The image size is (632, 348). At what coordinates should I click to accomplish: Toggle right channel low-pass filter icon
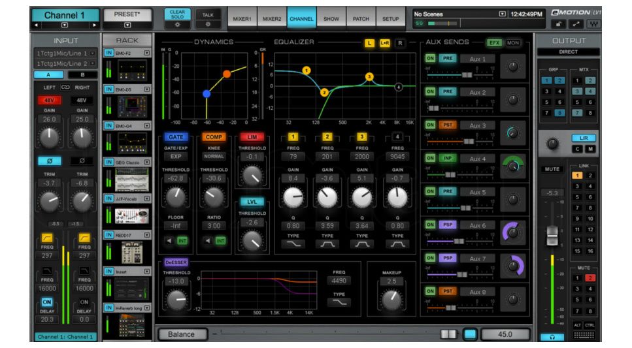coord(84,270)
